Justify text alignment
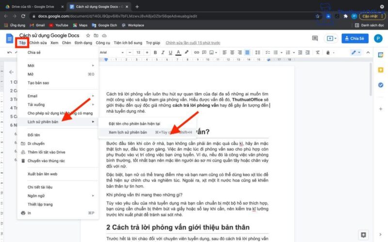Viewport: 388px width, 242px height. (x=247, y=52)
